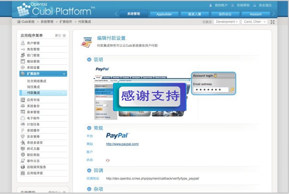289x194 pixels.
Task: Select the callback URL text
Action: [153, 178]
